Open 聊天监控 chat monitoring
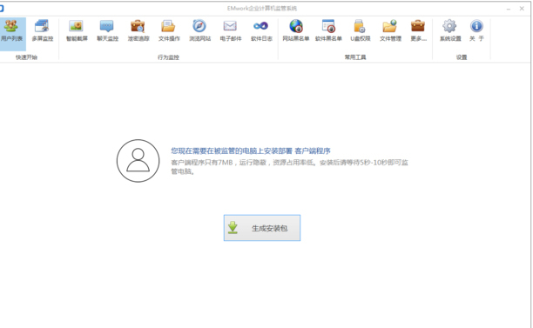Viewport: 533px width, 328px height. pos(107,31)
